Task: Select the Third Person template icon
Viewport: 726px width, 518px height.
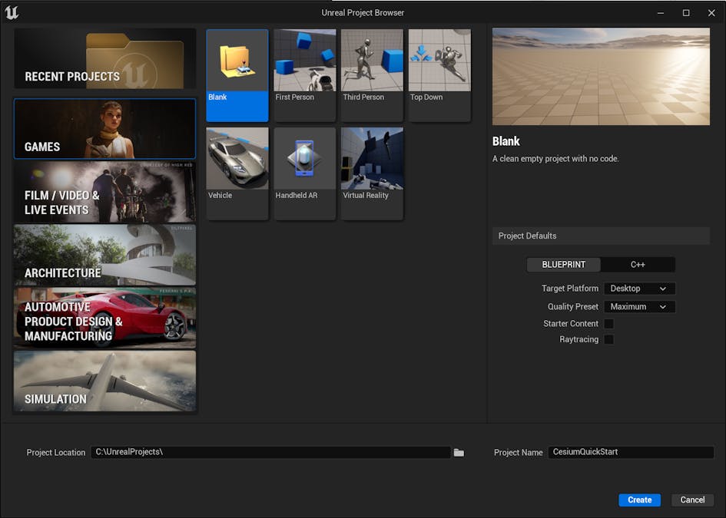Action: pyautogui.click(x=372, y=60)
